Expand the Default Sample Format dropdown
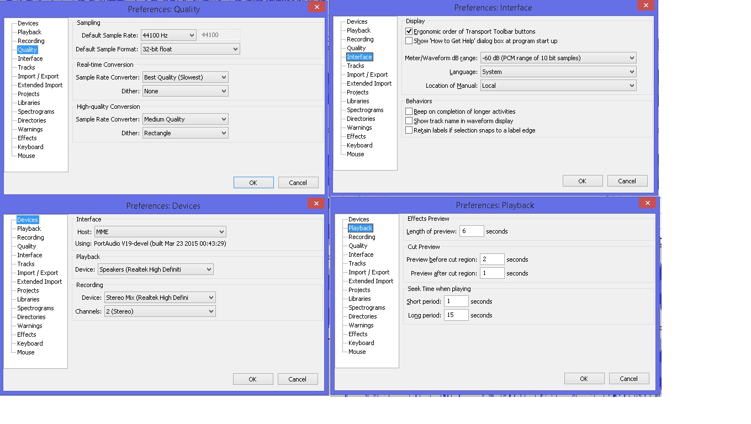Viewport: 751px width, 424px height. 190,49
